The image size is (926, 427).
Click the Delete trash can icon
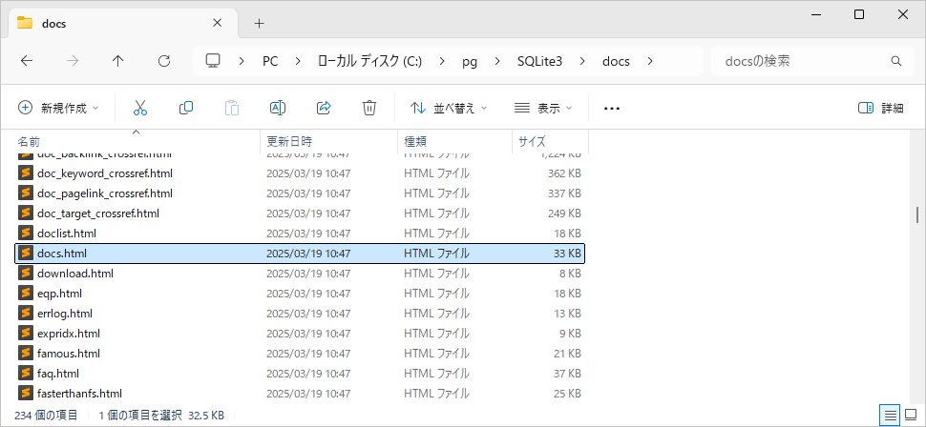point(369,108)
